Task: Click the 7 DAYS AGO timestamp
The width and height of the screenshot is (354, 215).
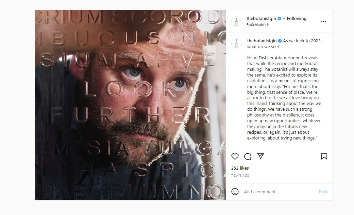Action: coord(240,176)
